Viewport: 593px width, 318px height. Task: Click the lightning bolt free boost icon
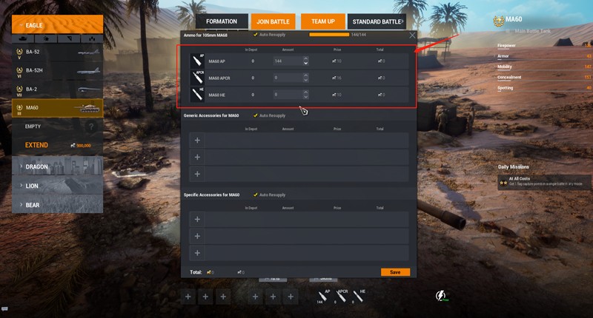click(441, 296)
